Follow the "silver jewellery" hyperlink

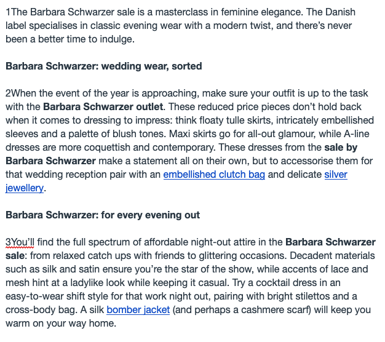(335, 175)
